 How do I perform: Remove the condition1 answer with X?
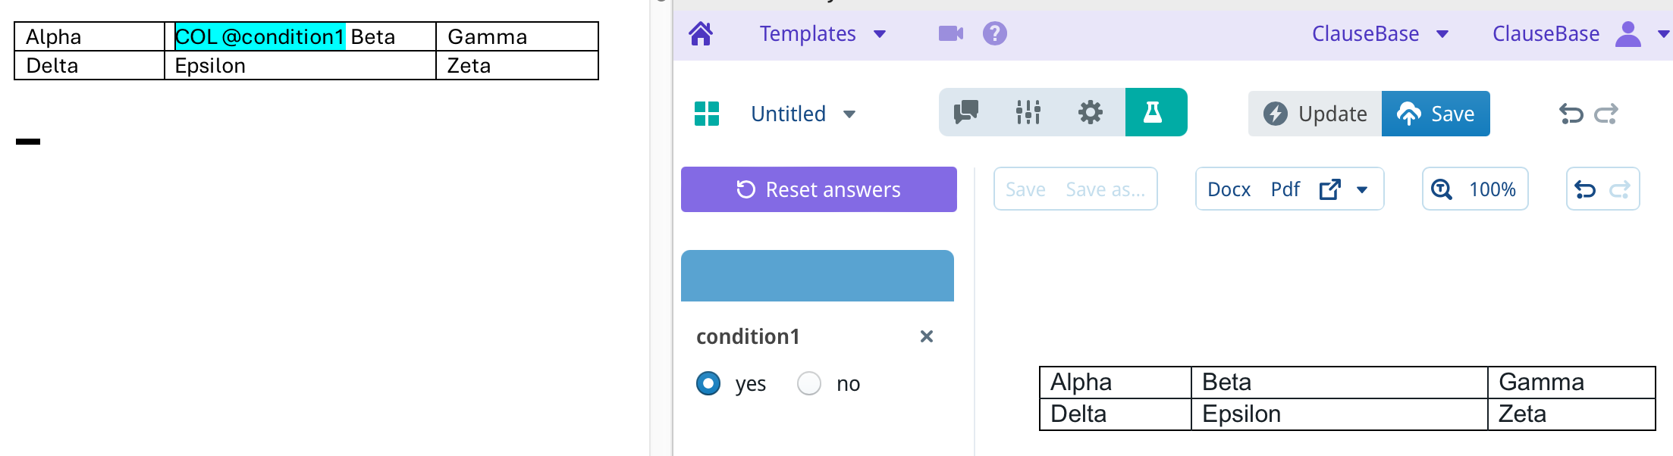coord(926,336)
